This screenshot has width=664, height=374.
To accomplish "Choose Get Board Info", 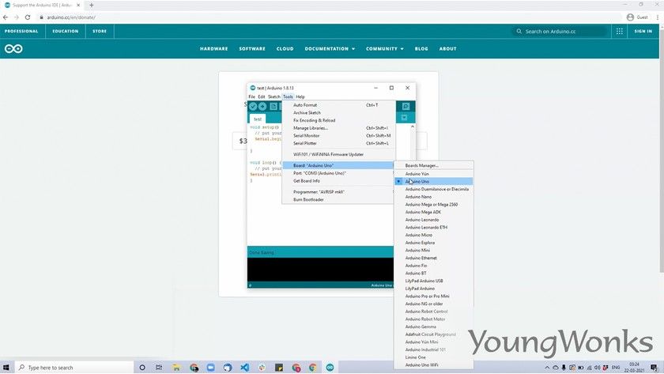I will pyautogui.click(x=338, y=181).
